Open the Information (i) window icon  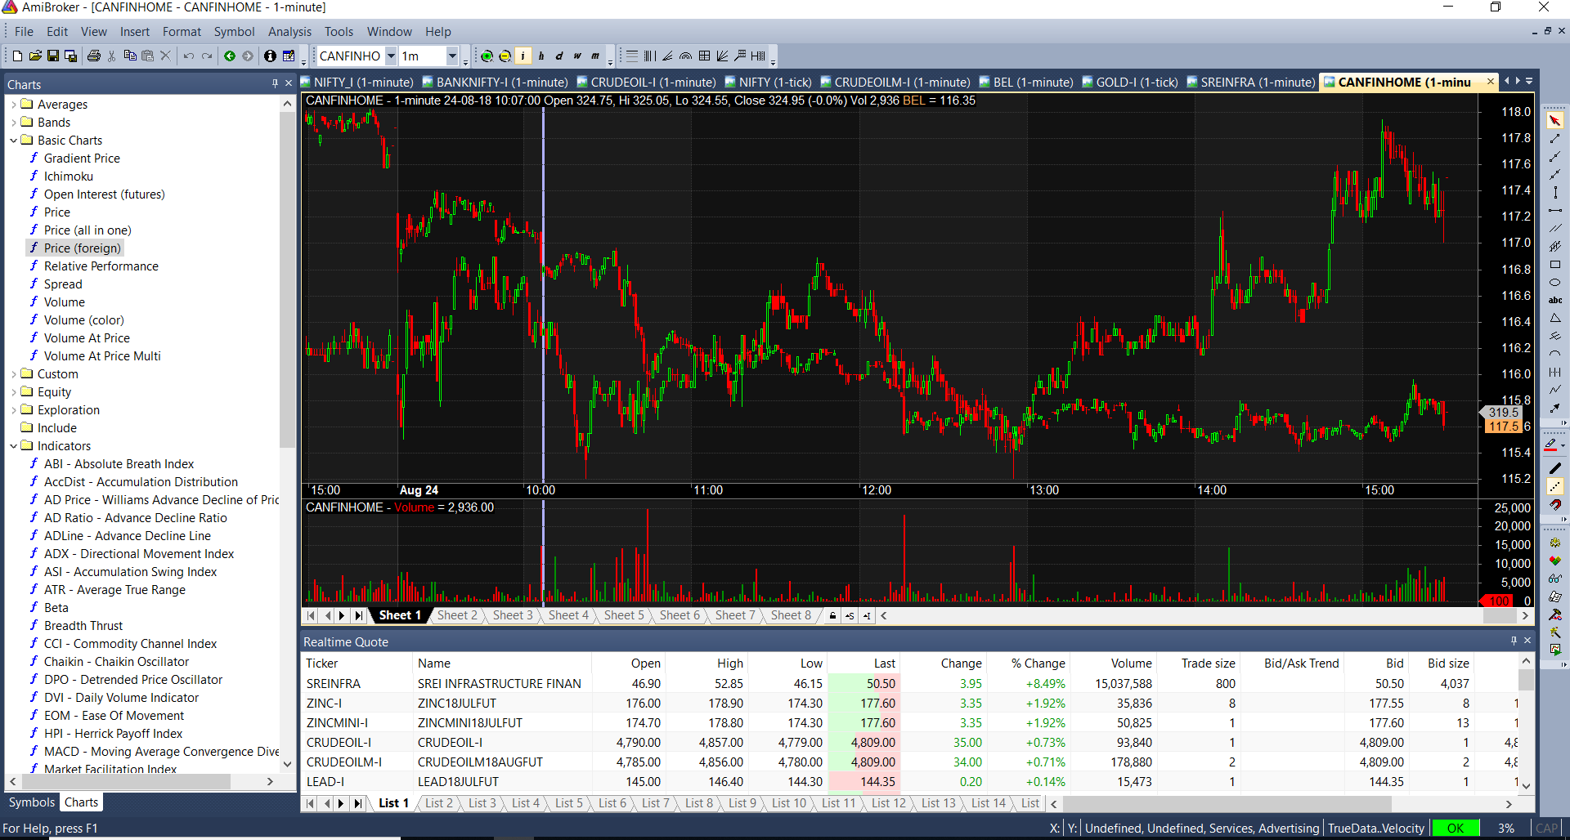pyautogui.click(x=270, y=56)
